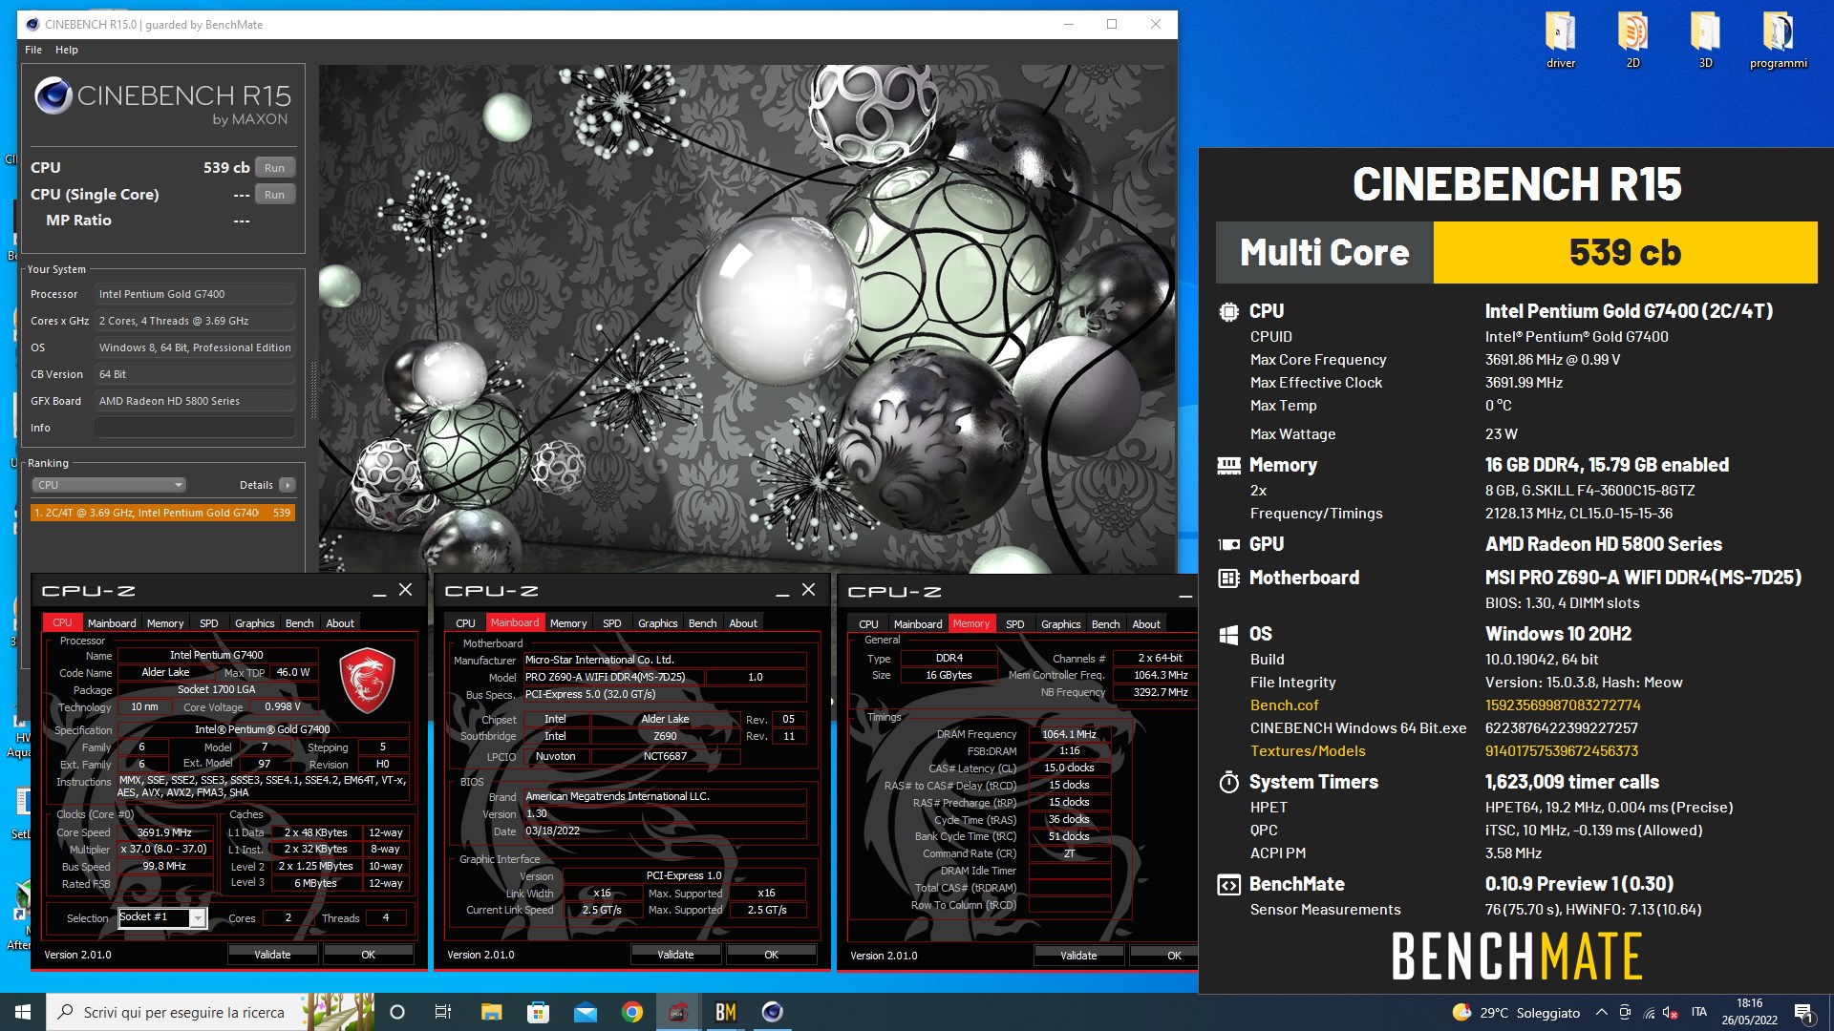The height and width of the screenshot is (1031, 1834).
Task: Open the notification center icon
Action: pos(1803,1013)
